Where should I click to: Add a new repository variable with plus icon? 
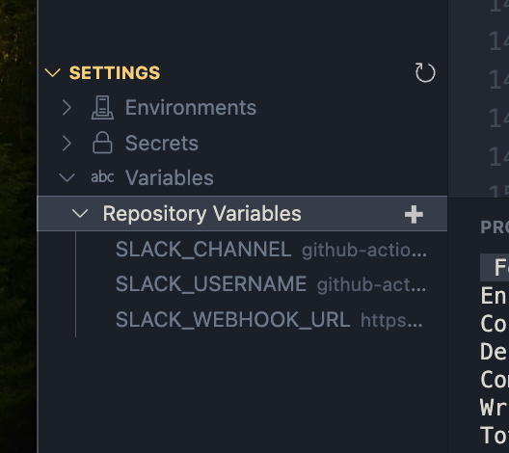(x=414, y=214)
